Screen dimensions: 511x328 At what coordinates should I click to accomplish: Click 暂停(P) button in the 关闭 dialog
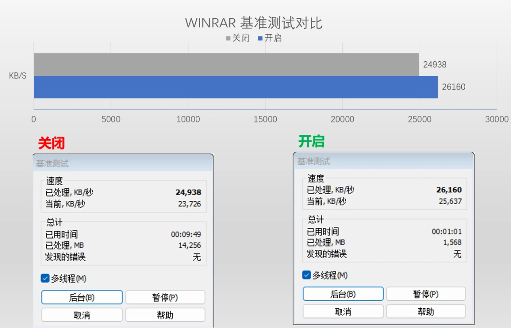tap(165, 297)
